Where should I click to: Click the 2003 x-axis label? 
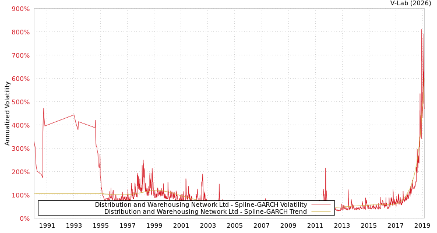[x=207, y=225]
